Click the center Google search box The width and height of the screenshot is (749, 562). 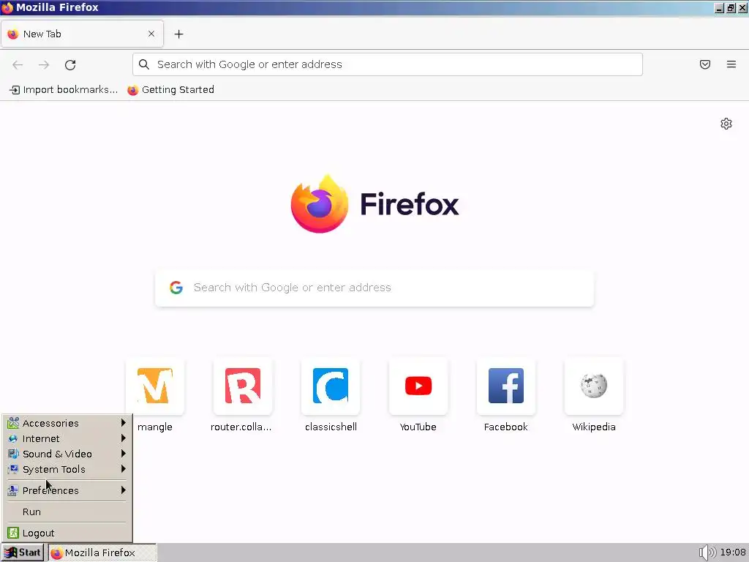(x=374, y=288)
